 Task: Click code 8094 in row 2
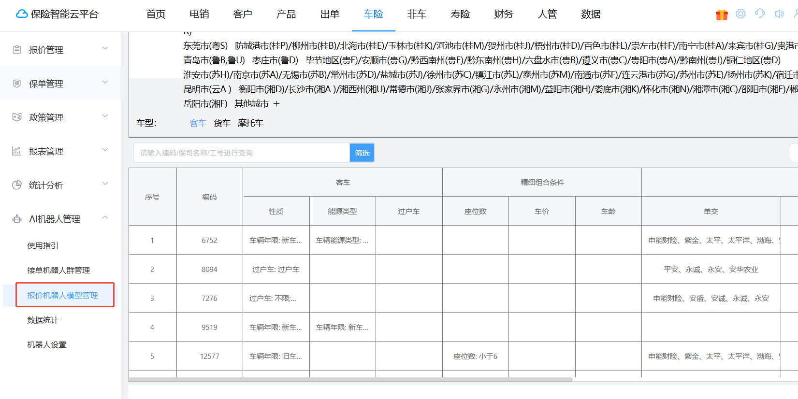[x=209, y=269]
